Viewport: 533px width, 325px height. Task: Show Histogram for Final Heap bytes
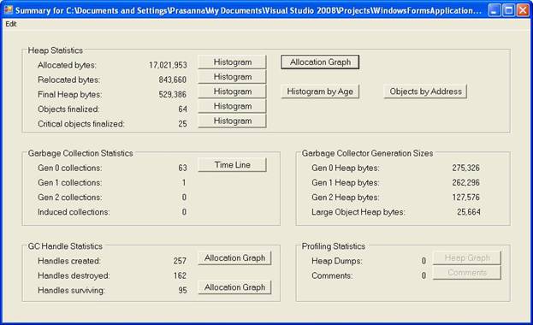coord(233,92)
